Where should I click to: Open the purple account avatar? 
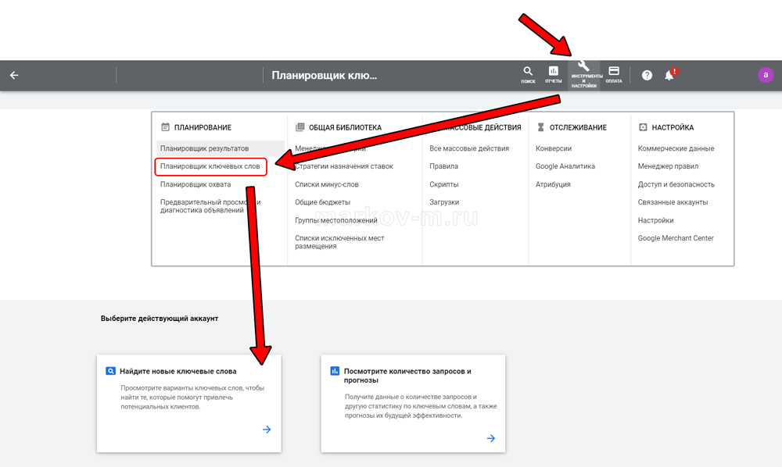point(766,75)
